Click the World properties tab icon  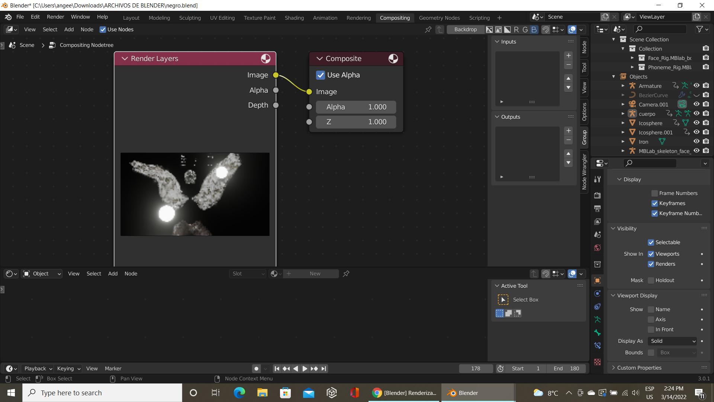pyautogui.click(x=598, y=248)
